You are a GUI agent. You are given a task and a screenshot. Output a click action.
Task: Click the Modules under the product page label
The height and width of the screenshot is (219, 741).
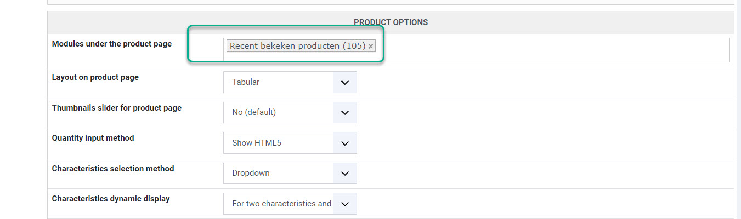(x=111, y=44)
